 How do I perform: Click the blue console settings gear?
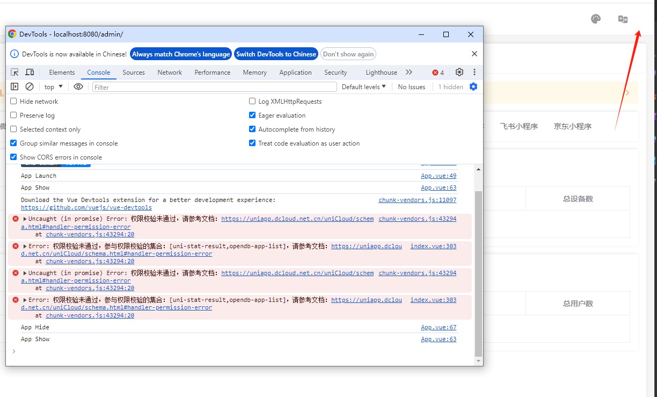473,86
